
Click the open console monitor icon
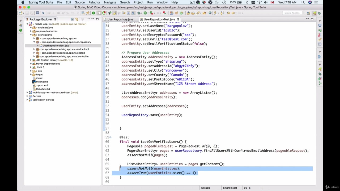37,13
